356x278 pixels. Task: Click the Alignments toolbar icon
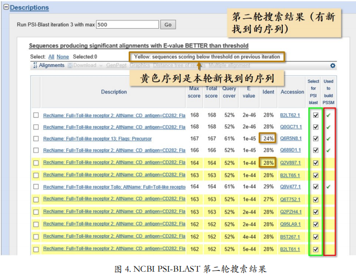click(x=35, y=65)
